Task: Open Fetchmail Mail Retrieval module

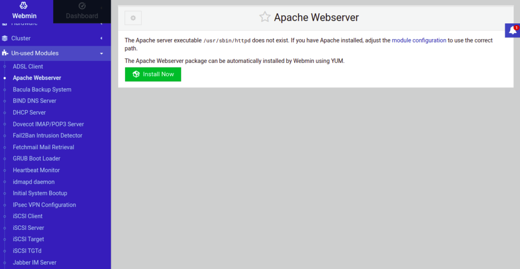Action: pos(44,147)
